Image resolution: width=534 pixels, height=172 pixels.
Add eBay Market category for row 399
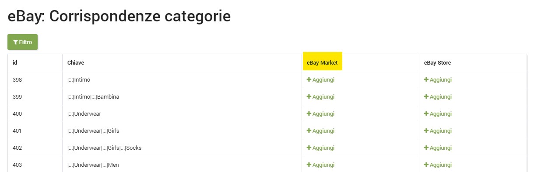pos(320,96)
